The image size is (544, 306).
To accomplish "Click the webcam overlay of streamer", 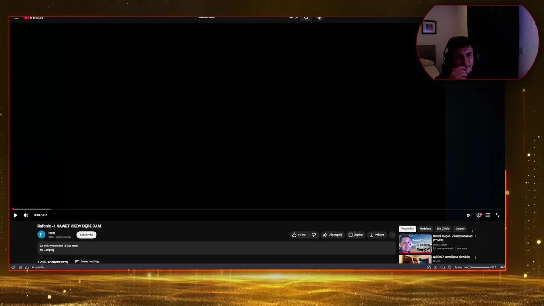I will click(x=477, y=42).
